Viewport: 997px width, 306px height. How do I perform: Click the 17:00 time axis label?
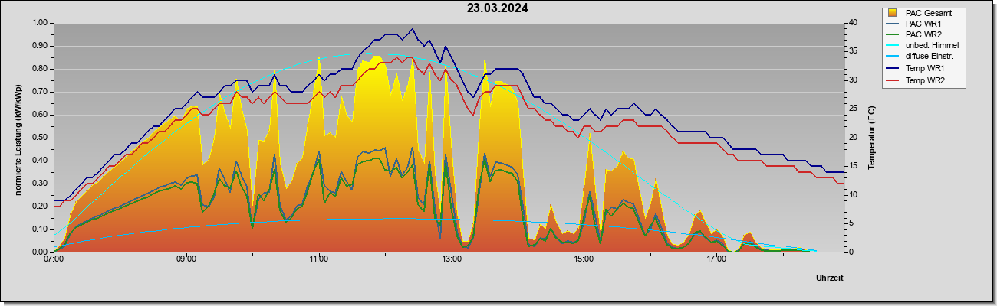pos(716,260)
